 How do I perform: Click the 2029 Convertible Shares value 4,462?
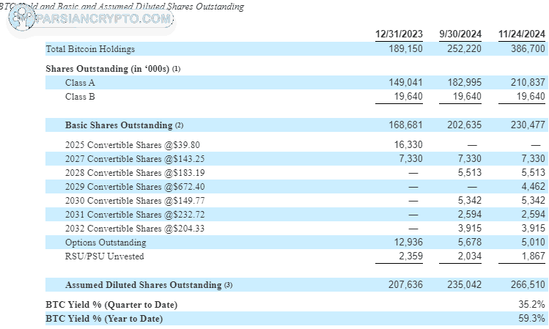point(534,186)
